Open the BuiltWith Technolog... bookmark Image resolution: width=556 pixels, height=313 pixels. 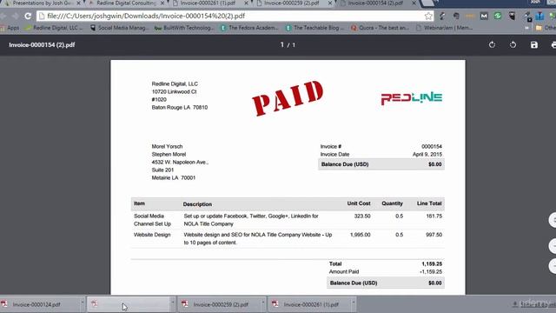coord(184,28)
